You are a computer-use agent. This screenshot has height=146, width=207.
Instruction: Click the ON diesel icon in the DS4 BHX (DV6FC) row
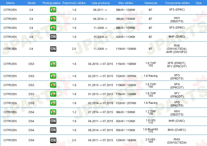click(x=53, y=130)
